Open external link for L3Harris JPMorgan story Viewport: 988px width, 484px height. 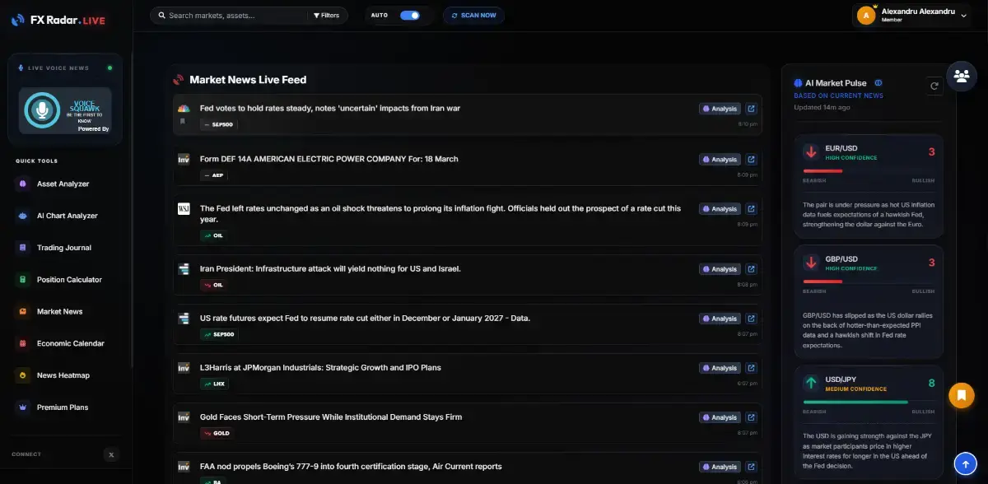click(751, 368)
